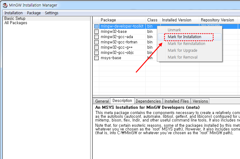Toggle the msys-base checkbox
The width and height of the screenshot is (240, 159).
click(x=96, y=58)
